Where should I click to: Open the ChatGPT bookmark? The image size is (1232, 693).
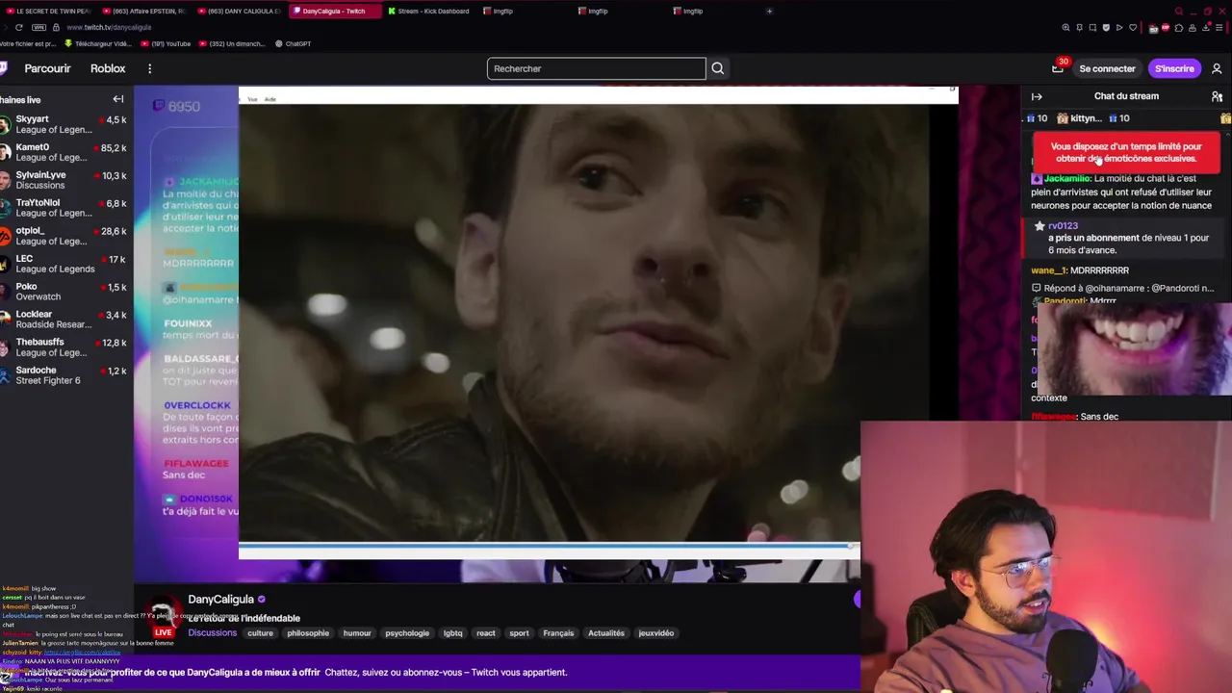tap(293, 43)
